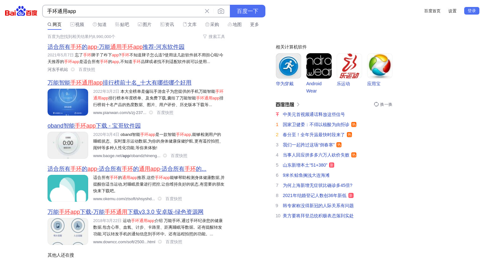Screen dimensions: 487x261
Task: Switch to the 贴吧 tab
Action: (122, 24)
